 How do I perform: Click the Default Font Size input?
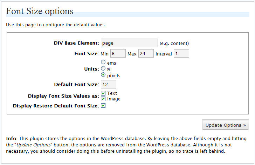pos(109,84)
